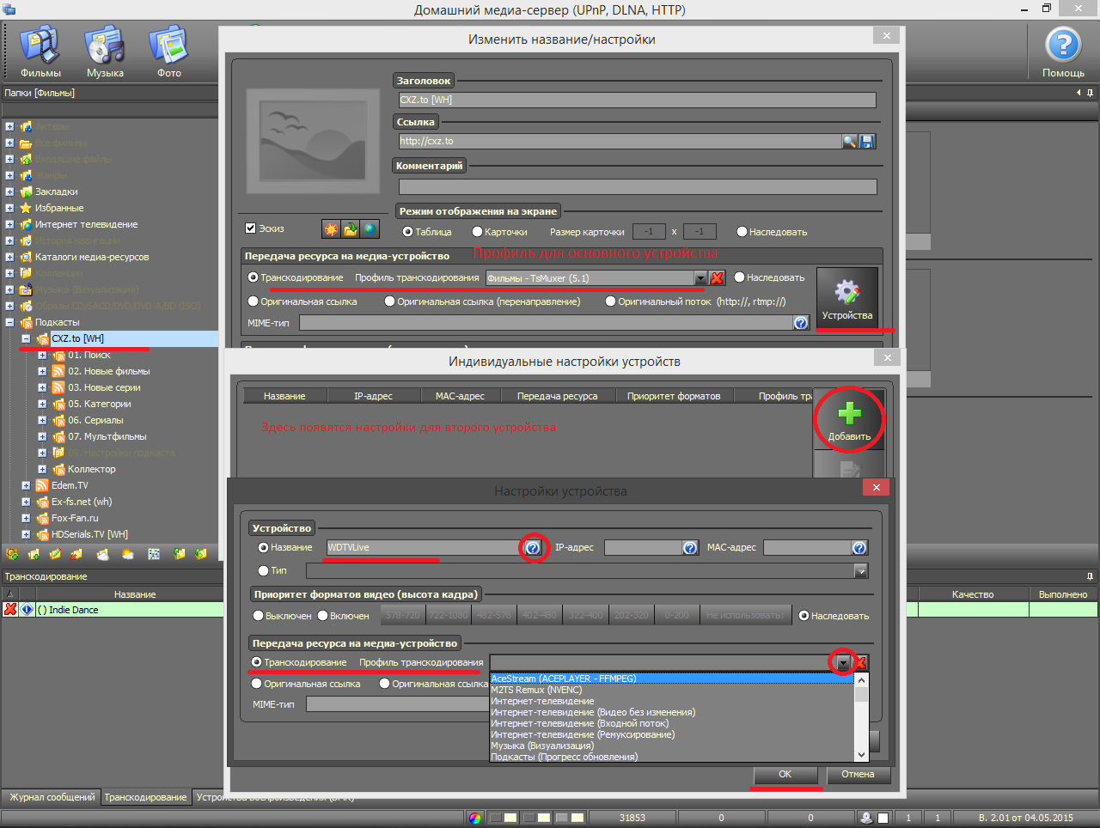The width and height of the screenshot is (1100, 828).
Task: Toggle the Эскиз checkbox
Action: pyautogui.click(x=251, y=228)
